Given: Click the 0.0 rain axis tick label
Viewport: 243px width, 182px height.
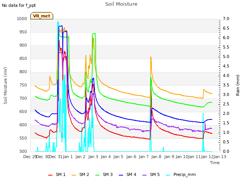Looking at the screenshot, I should coord(226,151).
